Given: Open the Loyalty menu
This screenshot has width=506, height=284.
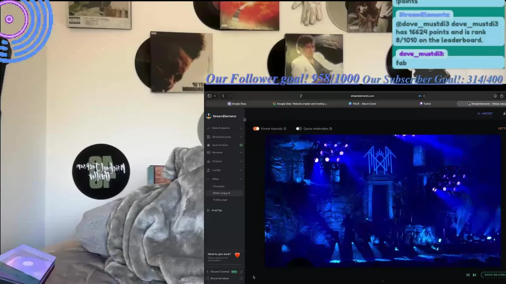Looking at the screenshot, I should point(216,170).
